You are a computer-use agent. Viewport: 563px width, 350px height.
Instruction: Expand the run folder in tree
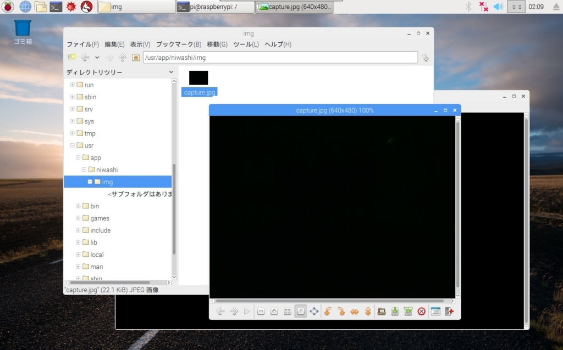tap(72, 85)
